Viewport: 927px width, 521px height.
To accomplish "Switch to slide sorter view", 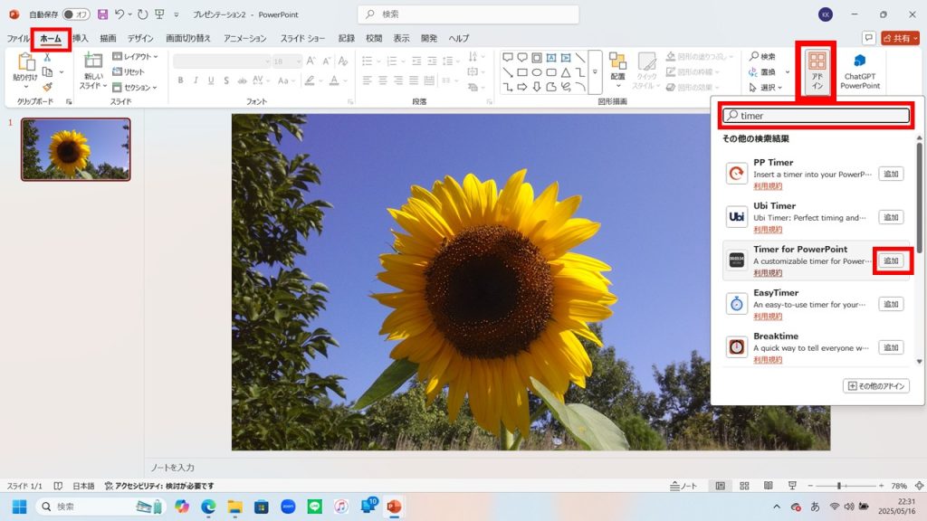I will [x=742, y=486].
